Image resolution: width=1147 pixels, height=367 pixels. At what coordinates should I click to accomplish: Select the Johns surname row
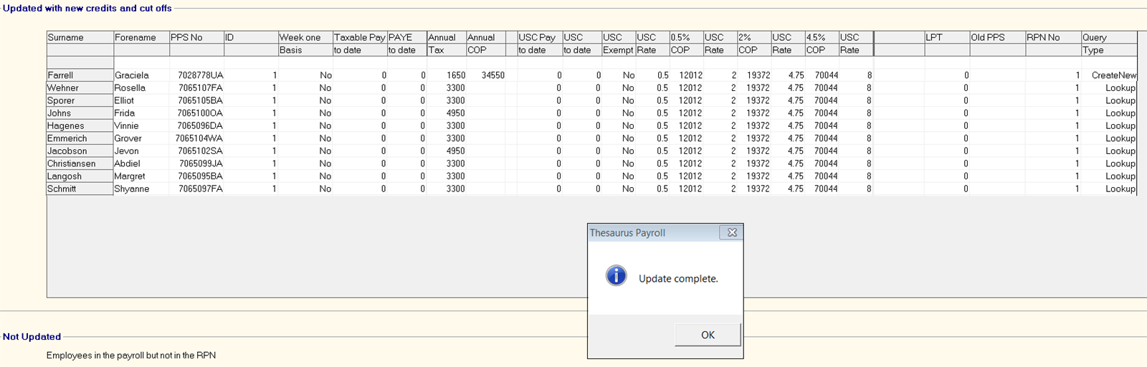[x=80, y=113]
